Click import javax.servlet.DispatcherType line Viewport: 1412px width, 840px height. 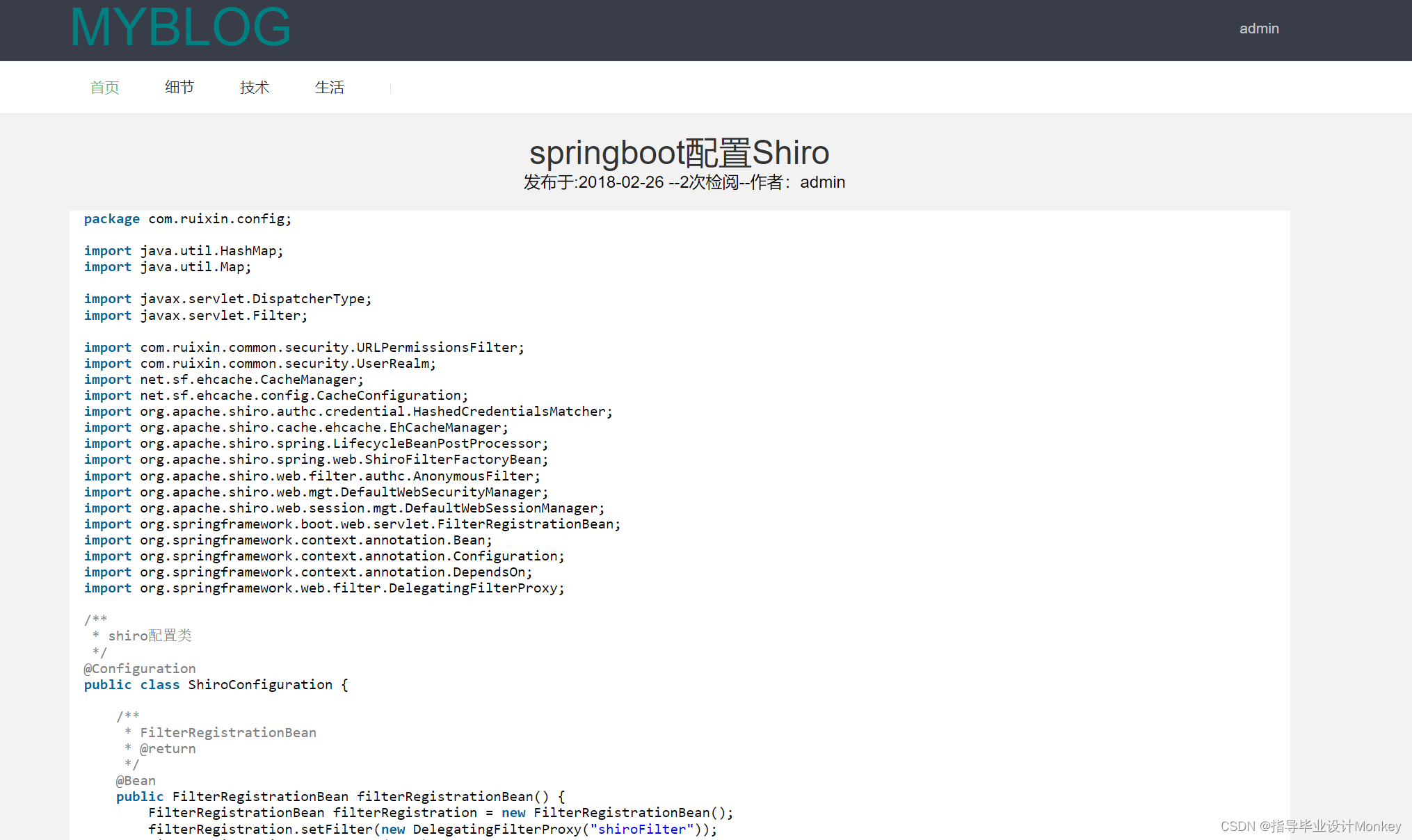tap(228, 299)
